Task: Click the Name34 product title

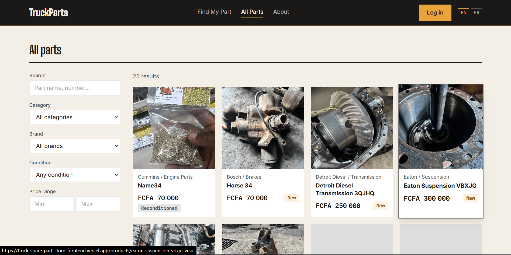Action: tap(150, 186)
